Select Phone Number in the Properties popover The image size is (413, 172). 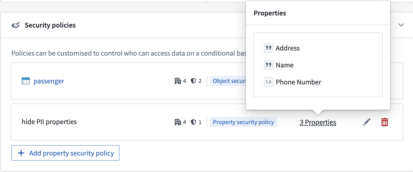298,82
